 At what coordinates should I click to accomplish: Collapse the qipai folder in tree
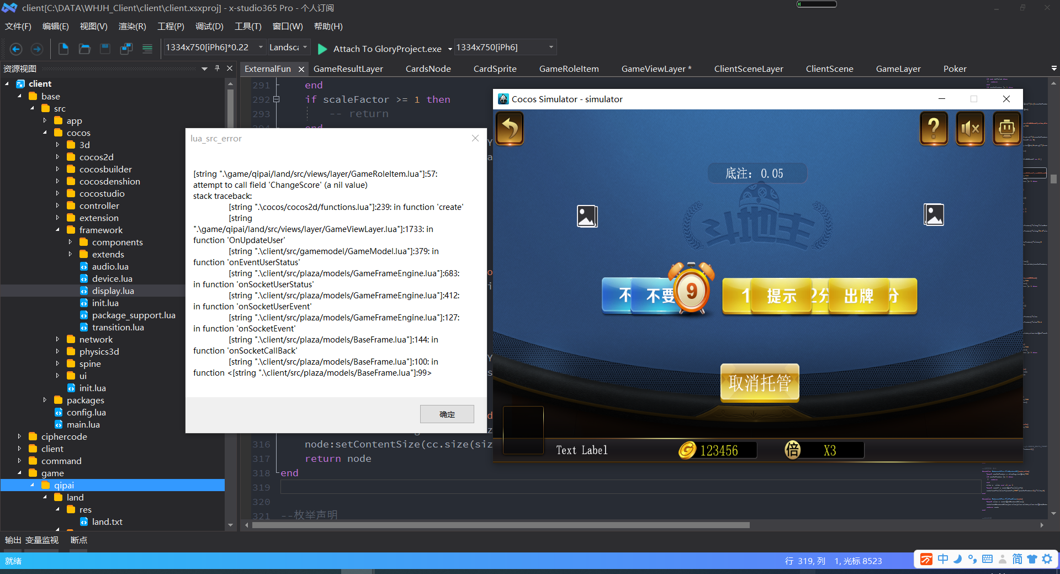pyautogui.click(x=32, y=486)
